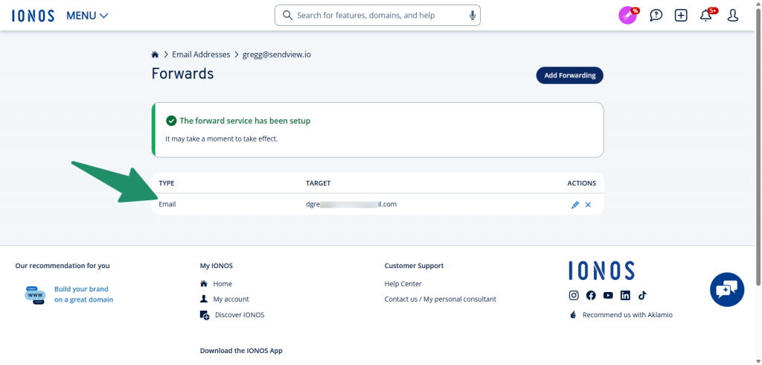Open the user account profile icon

[732, 16]
